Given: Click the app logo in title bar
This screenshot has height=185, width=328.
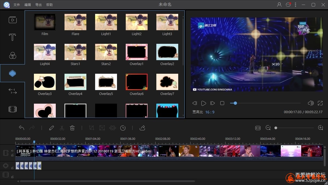Looking at the screenshot, I should (7, 5).
